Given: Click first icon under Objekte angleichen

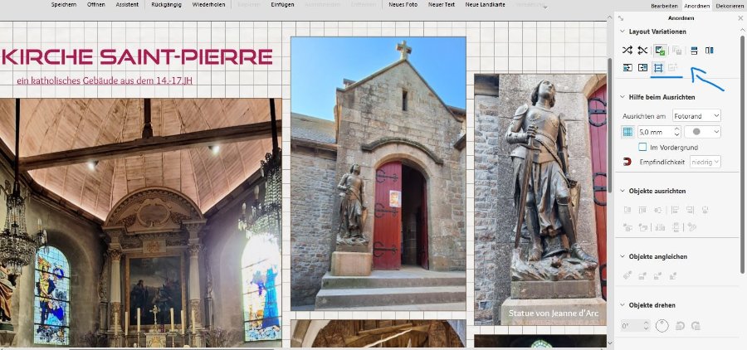Looking at the screenshot, I should point(627,275).
